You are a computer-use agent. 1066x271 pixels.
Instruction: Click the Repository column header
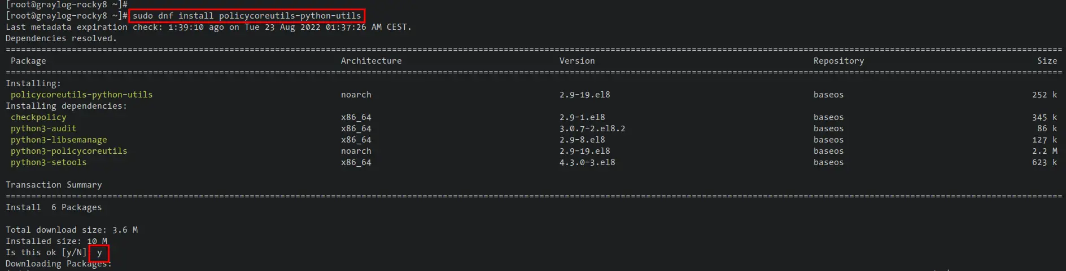click(x=838, y=61)
